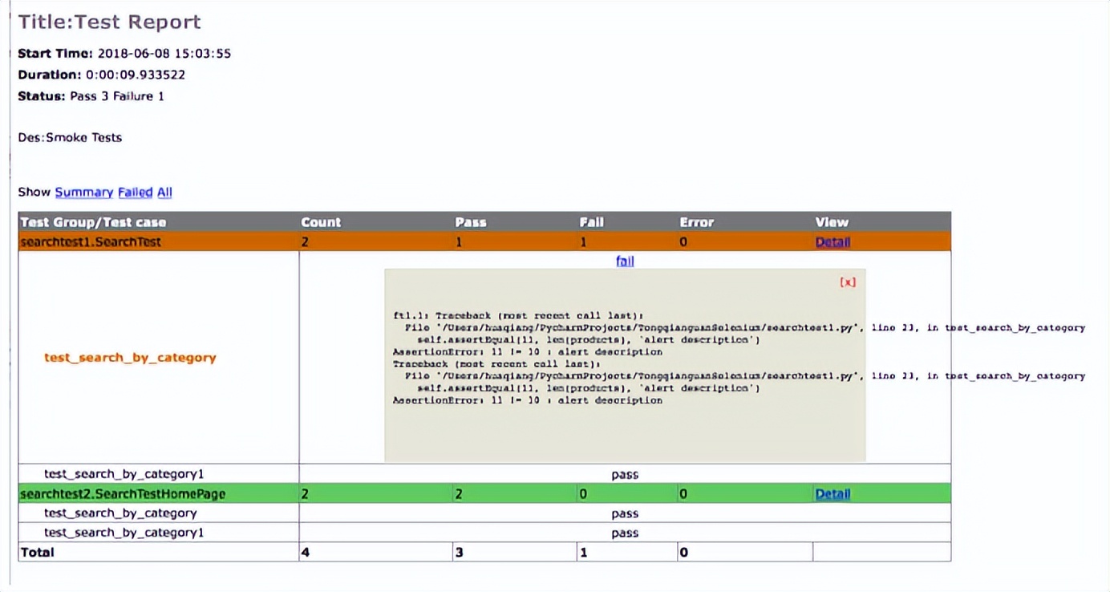Image resolution: width=1110 pixels, height=592 pixels.
Task: Select the searchtest1.SearchTest group name
Action: tap(91, 242)
